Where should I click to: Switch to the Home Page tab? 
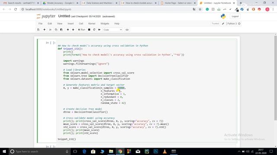(x=178, y=3)
